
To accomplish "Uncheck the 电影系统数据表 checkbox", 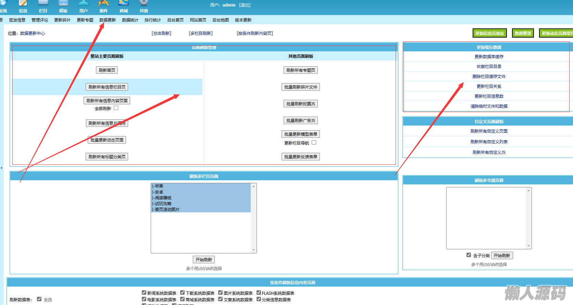I will pyautogui.click(x=144, y=299).
